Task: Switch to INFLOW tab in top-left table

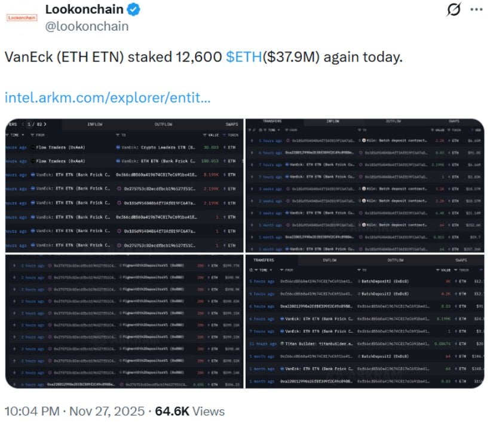Action: (94, 125)
